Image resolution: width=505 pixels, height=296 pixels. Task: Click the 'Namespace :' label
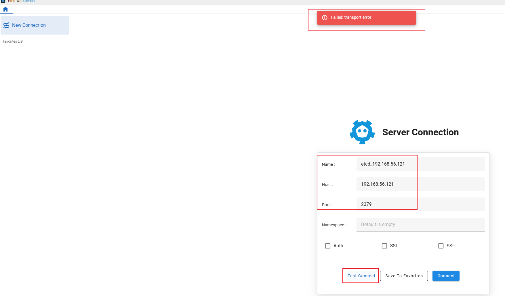point(334,225)
